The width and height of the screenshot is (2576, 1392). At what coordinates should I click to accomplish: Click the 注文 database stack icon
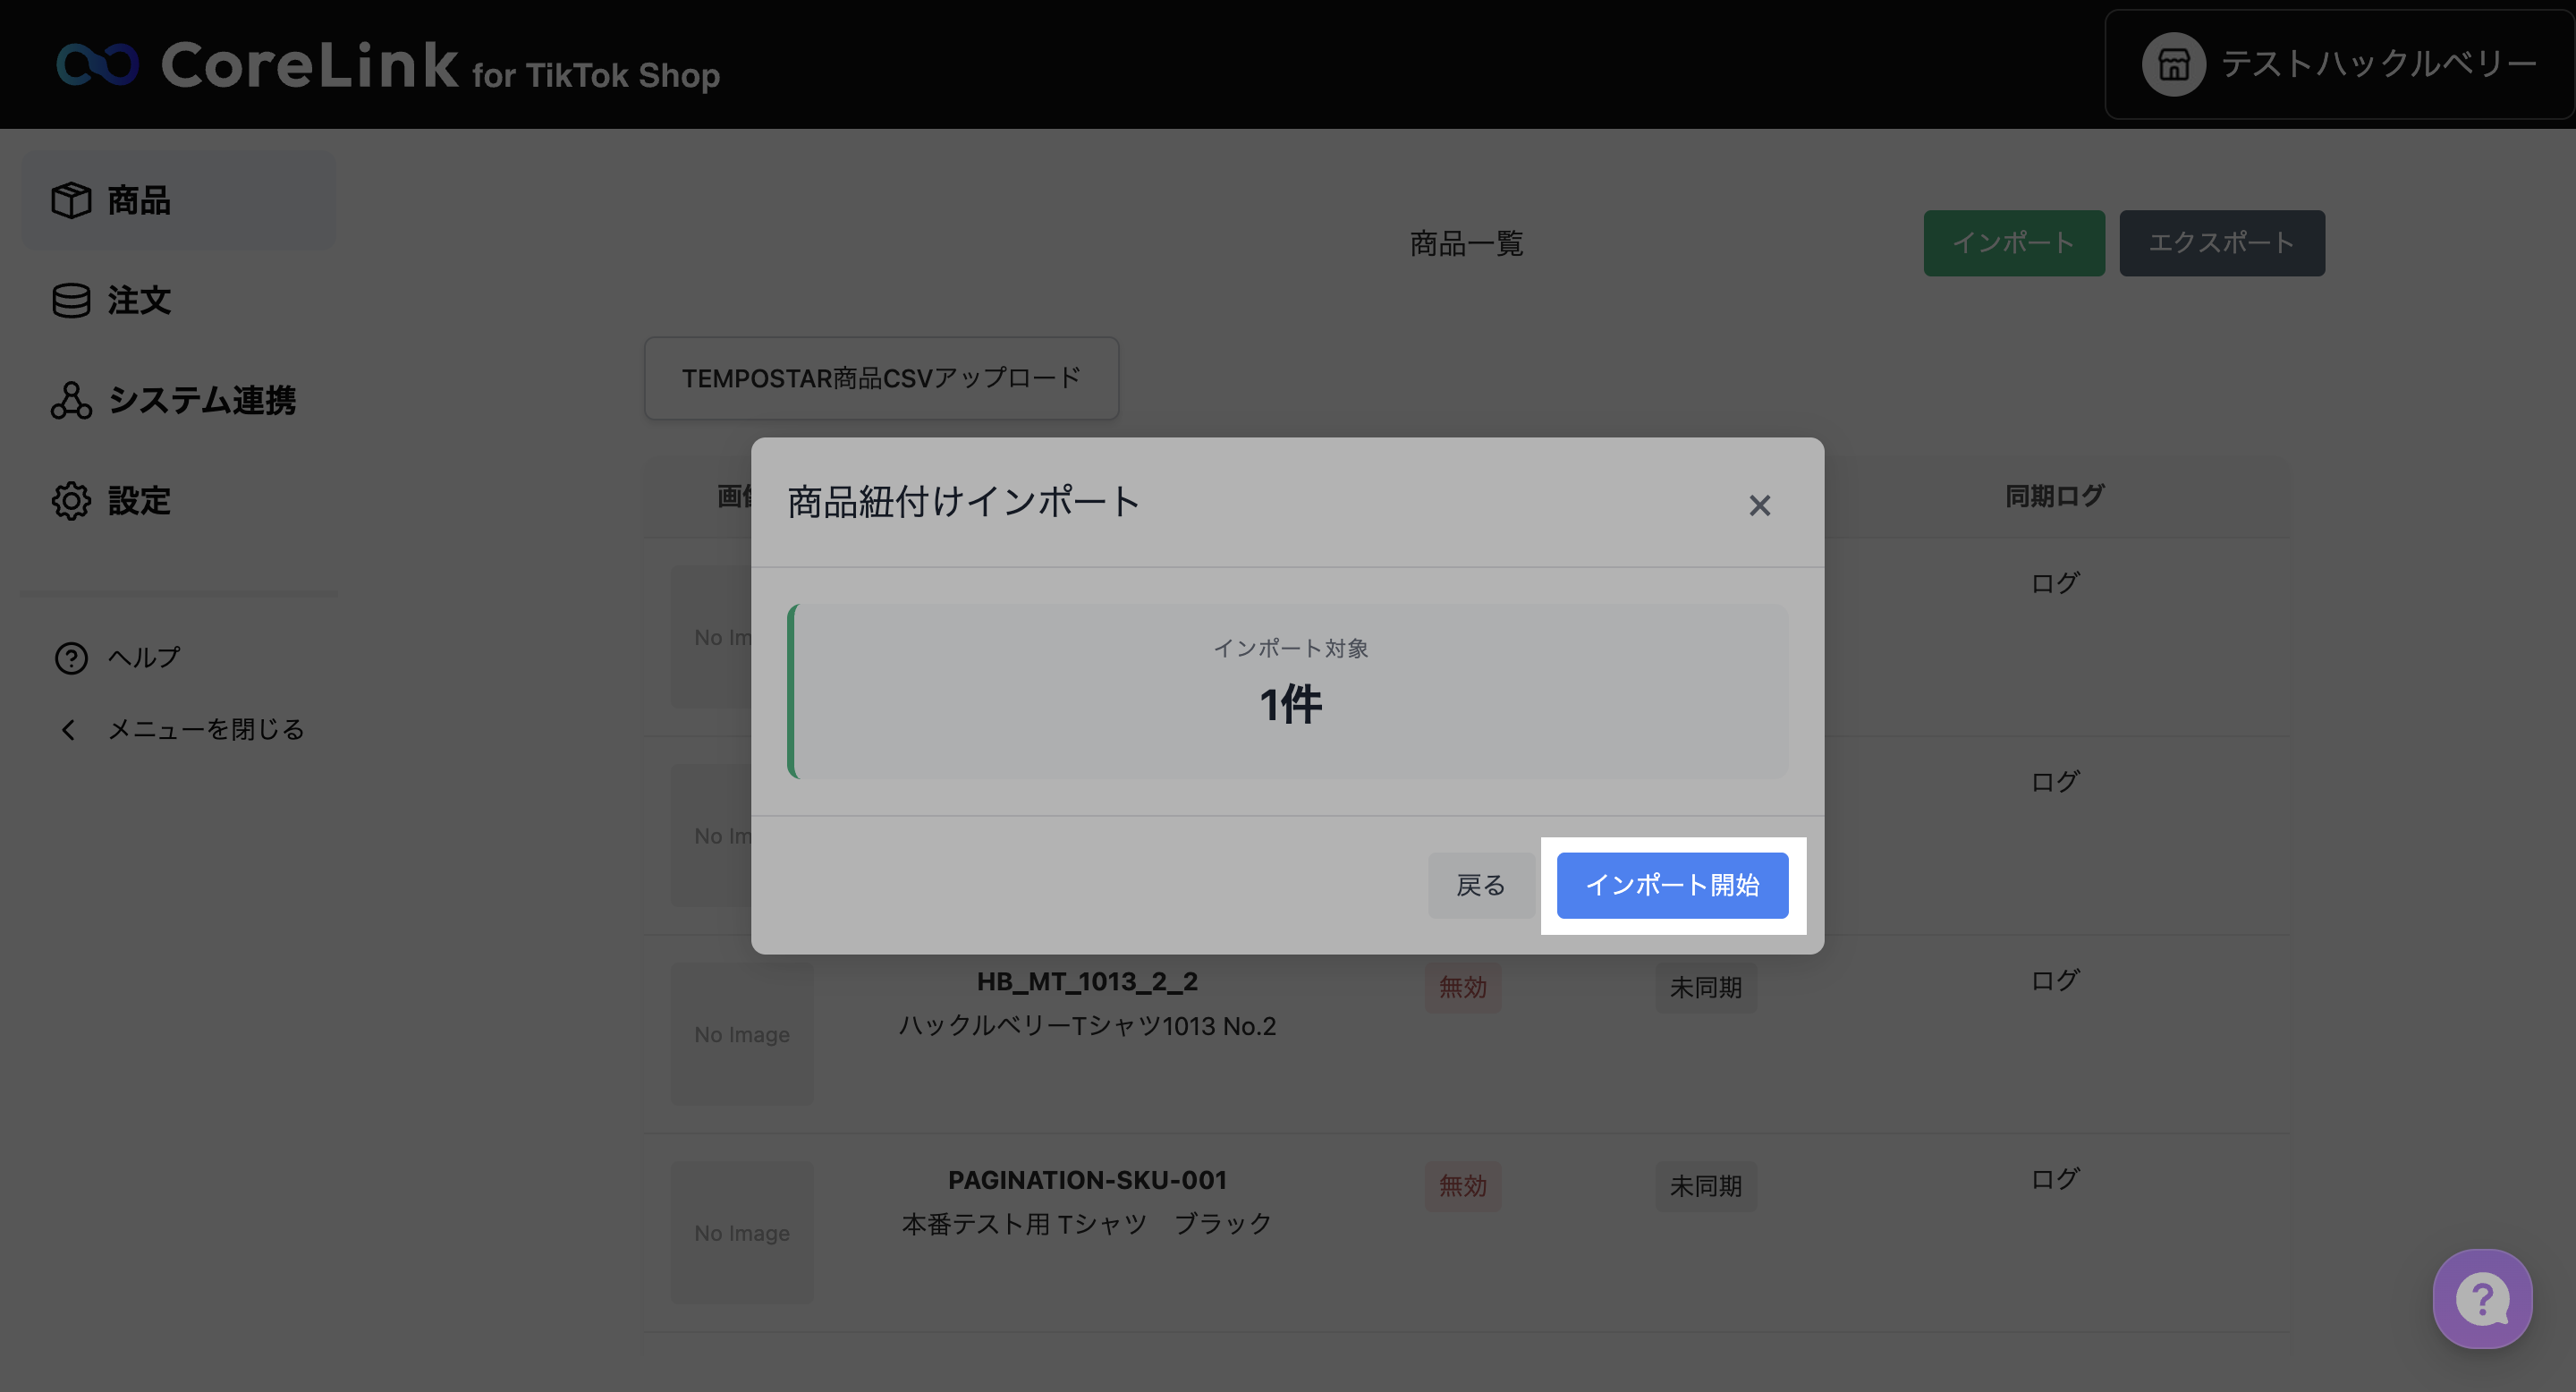[x=71, y=300]
